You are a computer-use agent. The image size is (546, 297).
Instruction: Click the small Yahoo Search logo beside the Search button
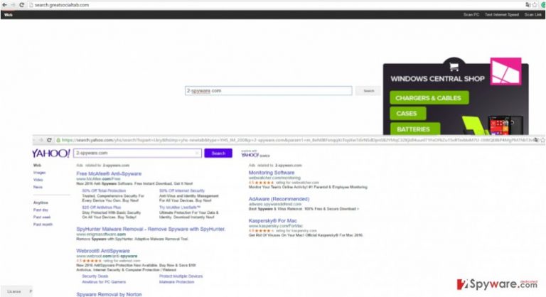point(255,154)
